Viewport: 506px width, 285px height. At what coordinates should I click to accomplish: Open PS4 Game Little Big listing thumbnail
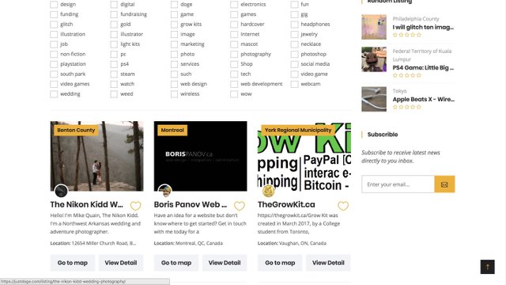[374, 59]
